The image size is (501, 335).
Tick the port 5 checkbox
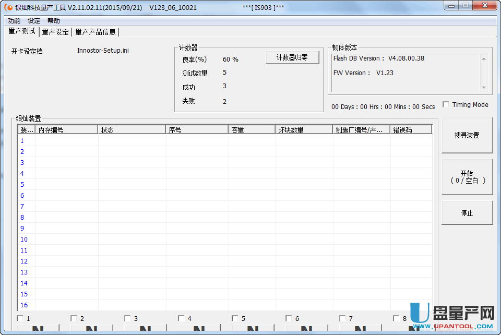235,318
